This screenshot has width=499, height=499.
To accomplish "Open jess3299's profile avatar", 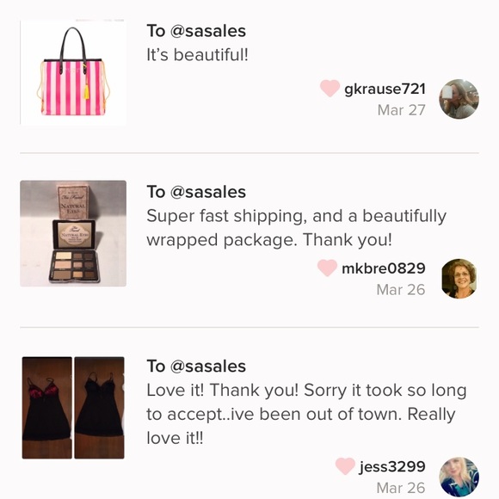I will 459,477.
